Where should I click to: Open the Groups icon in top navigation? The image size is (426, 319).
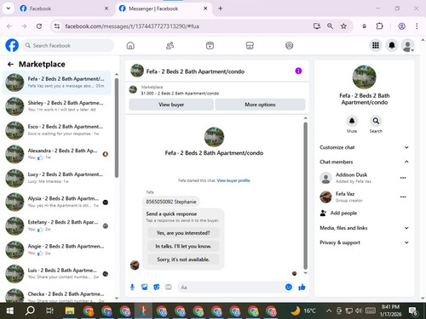289,45
